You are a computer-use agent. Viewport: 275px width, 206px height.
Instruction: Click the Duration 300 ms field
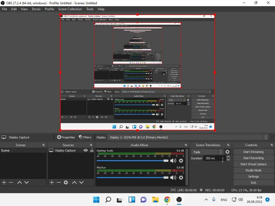pos(214,158)
